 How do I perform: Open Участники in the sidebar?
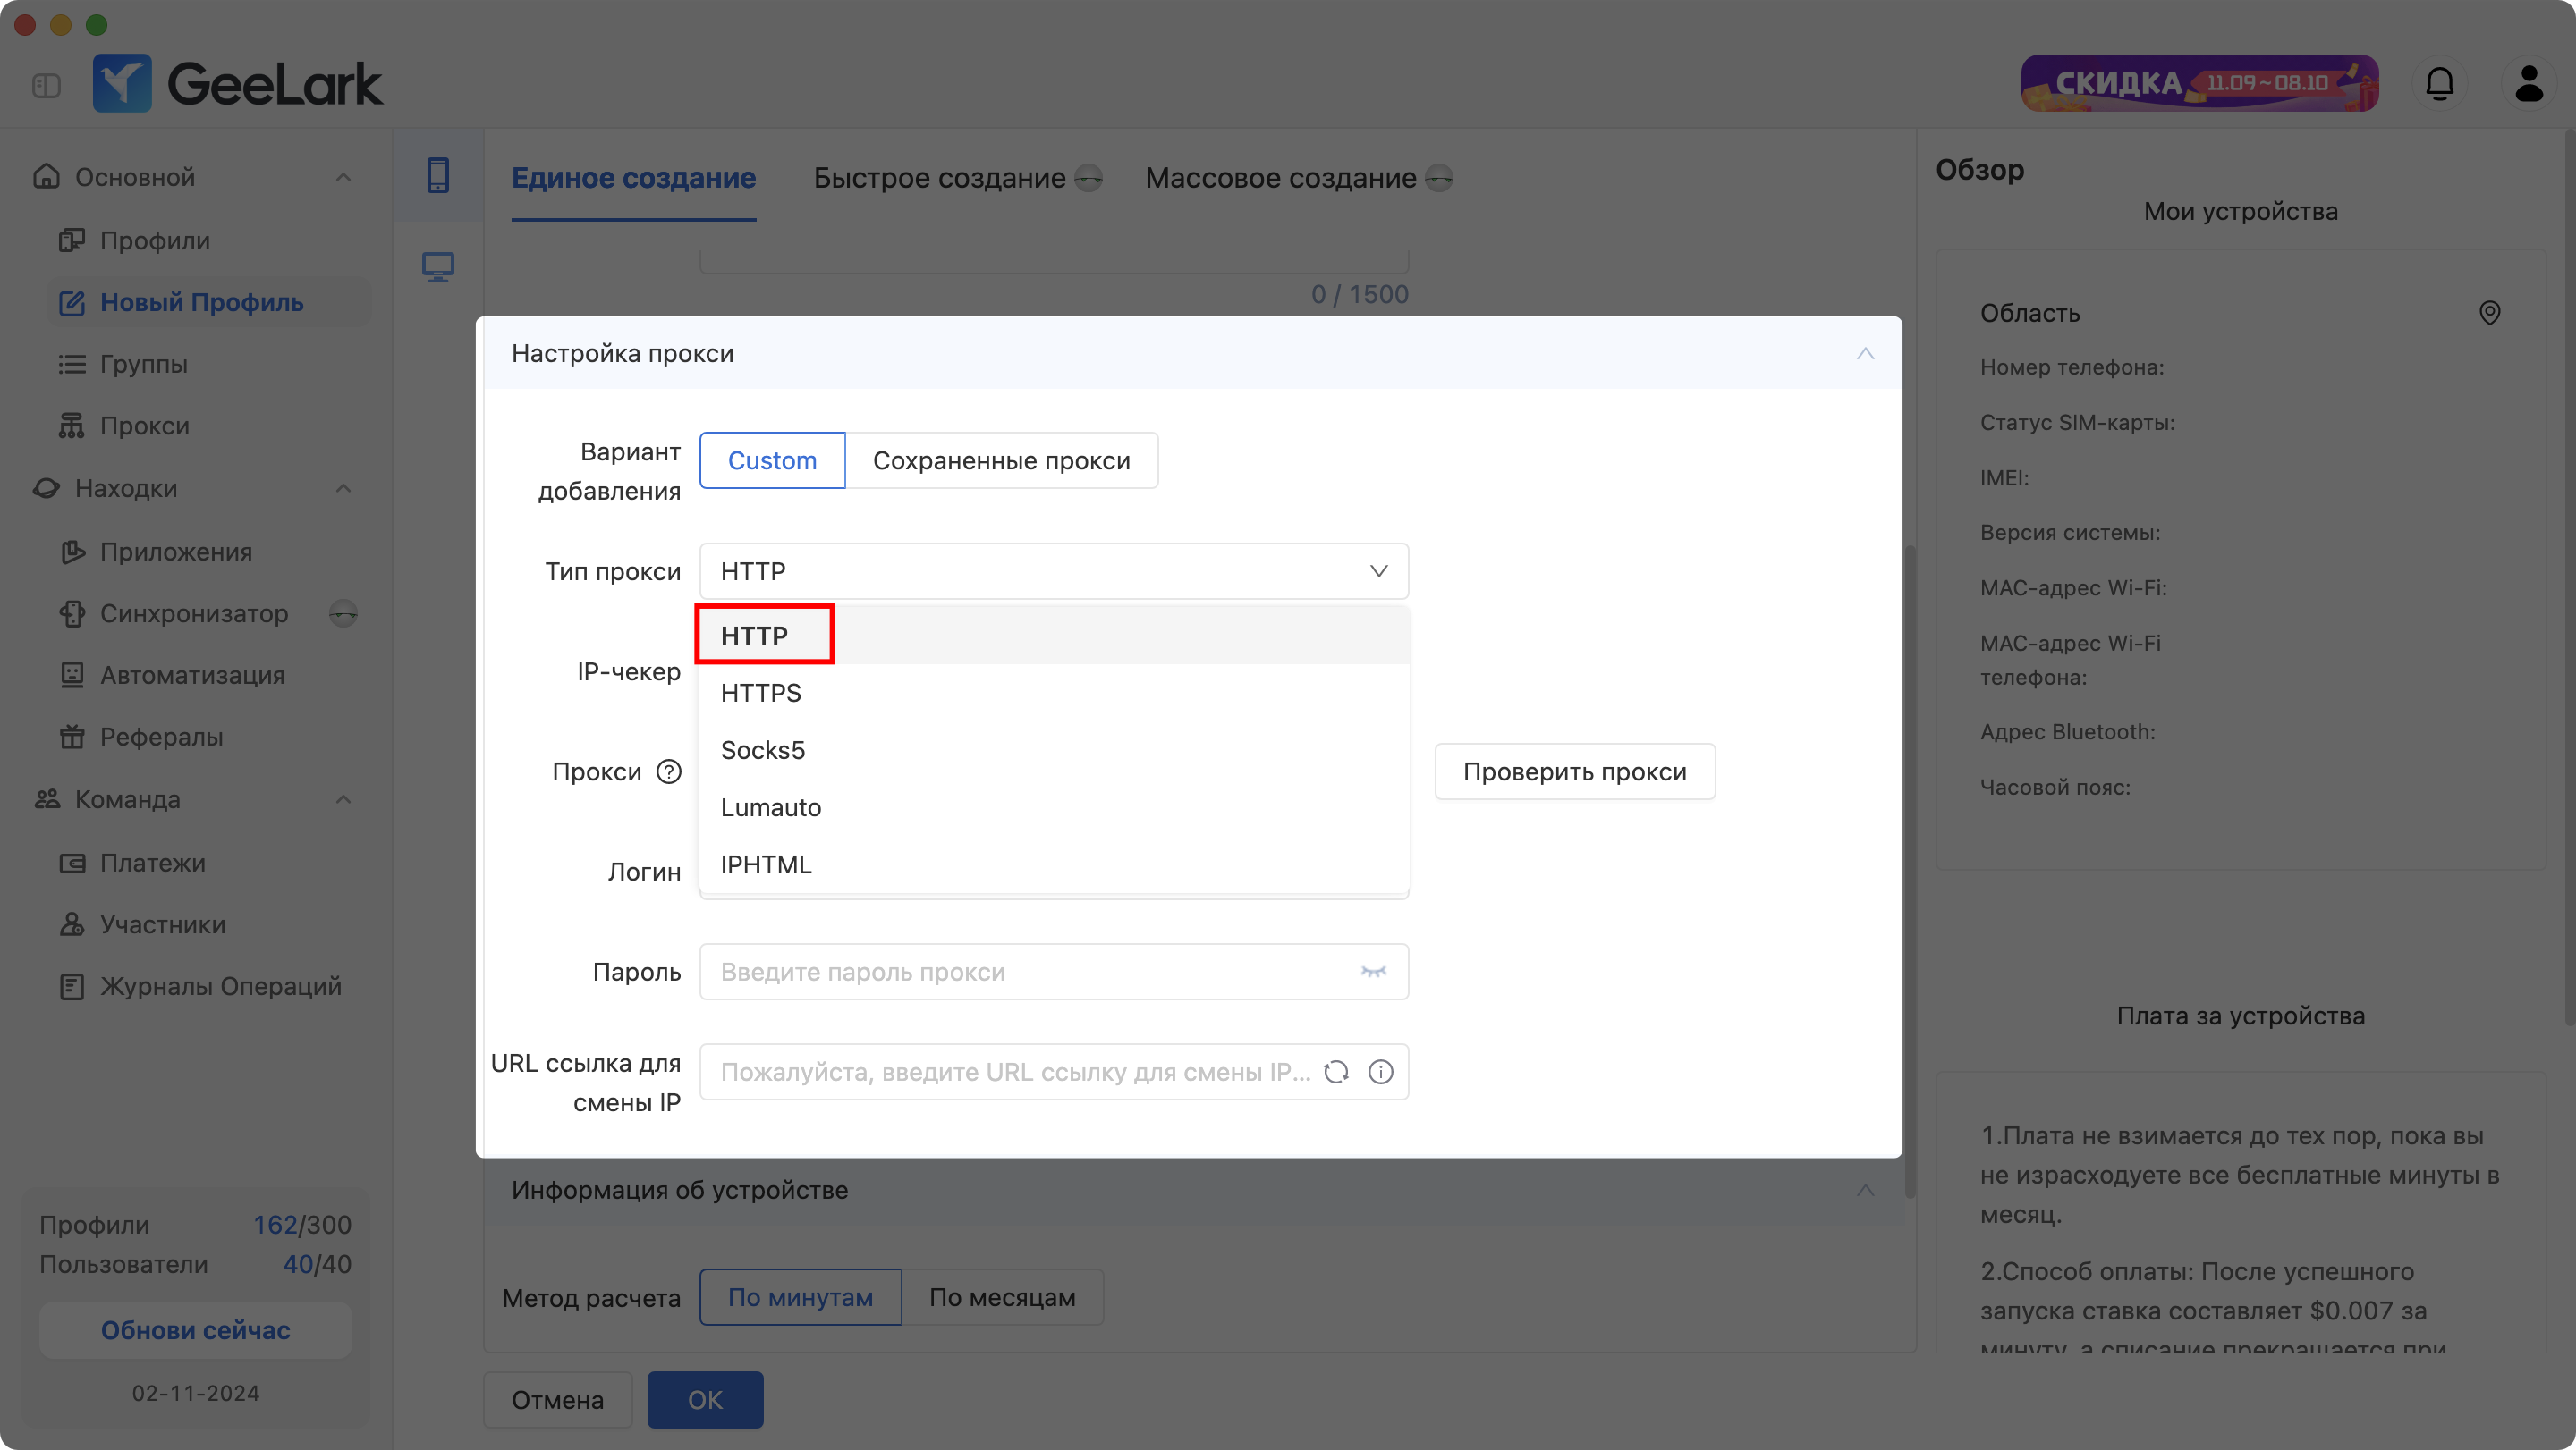[x=210, y=924]
